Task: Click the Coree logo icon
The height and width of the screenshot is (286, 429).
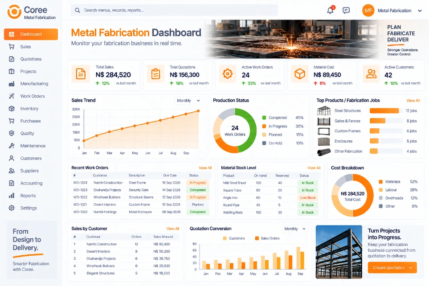Action: click(x=14, y=12)
